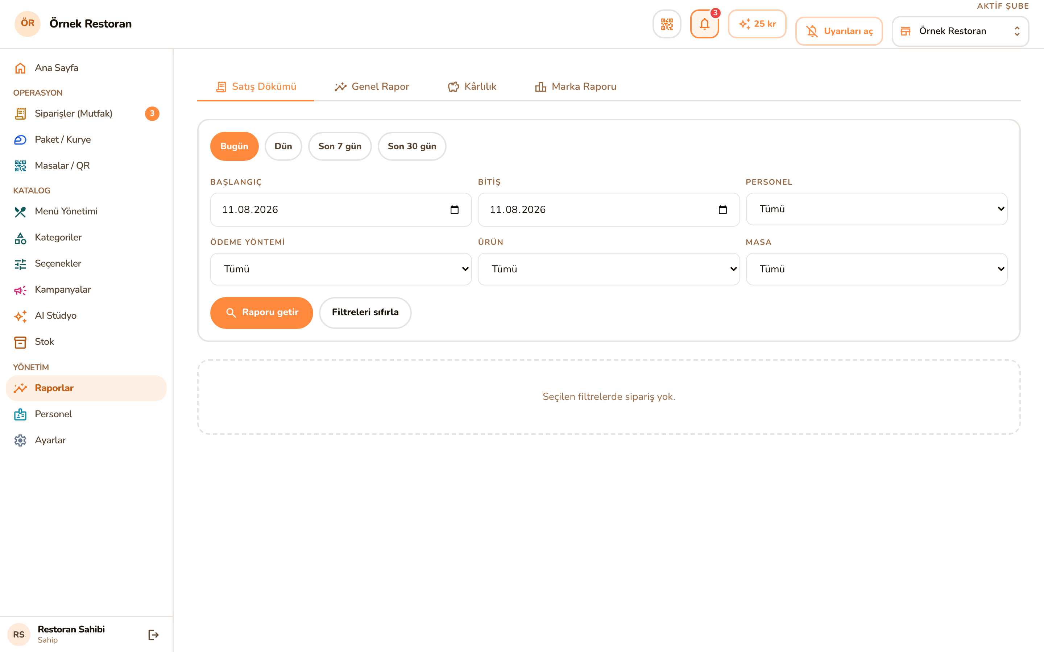Switch to Satış Dökümü tab

256,87
